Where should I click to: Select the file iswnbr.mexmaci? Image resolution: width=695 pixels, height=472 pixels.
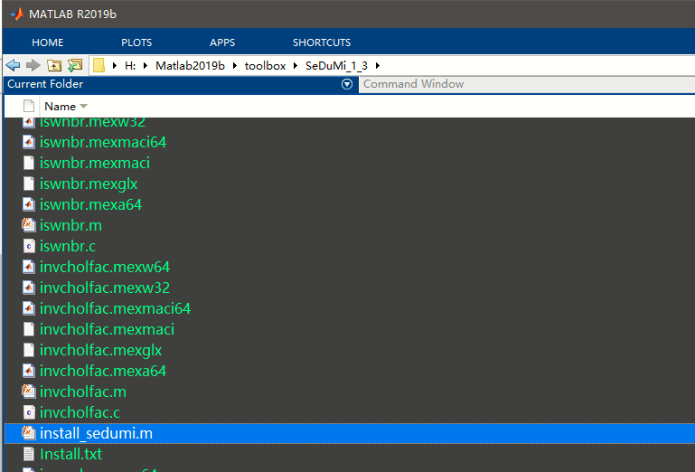[x=95, y=163]
